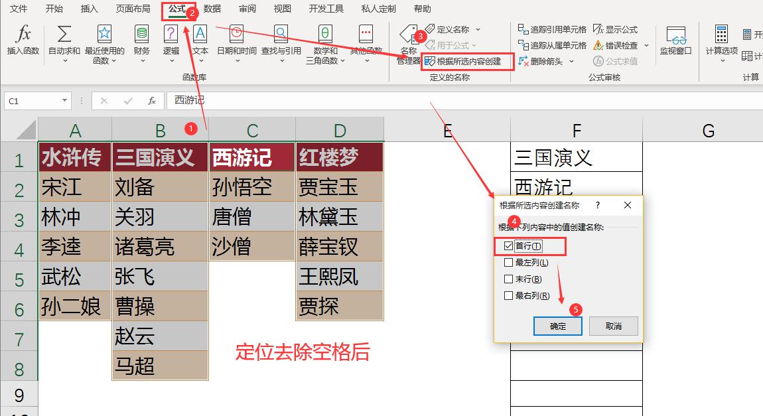Open More Functions (其他函数) icon
Viewport: 763px width, 416px height.
coord(366,34)
